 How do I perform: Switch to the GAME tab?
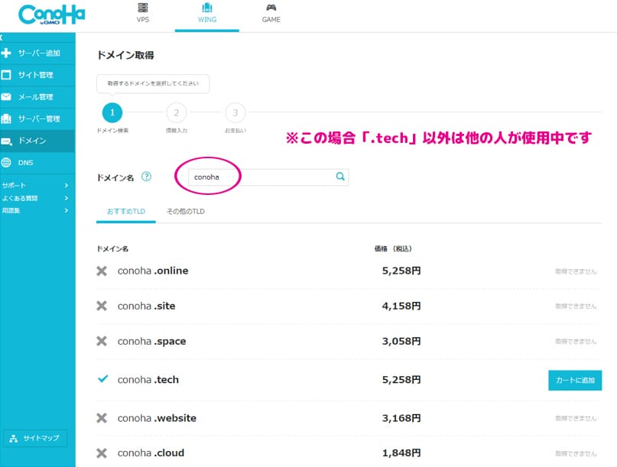point(271,14)
